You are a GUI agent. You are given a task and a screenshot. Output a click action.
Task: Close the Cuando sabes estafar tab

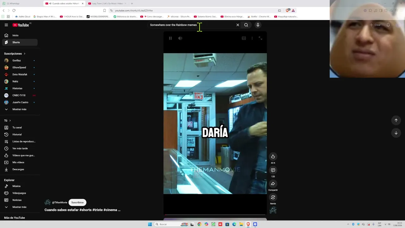click(83, 3)
